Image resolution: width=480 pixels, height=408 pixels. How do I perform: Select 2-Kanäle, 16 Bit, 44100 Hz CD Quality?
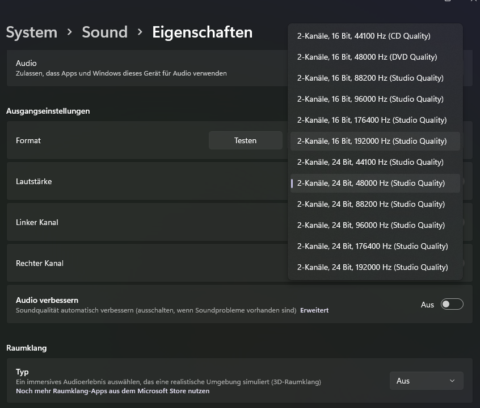364,36
